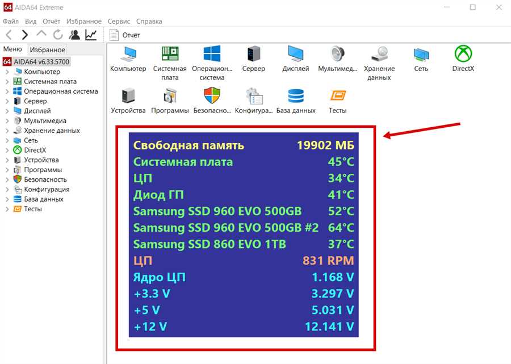511x364 pixels.
Task: Go back with the left arrow toolbar button
Action: (x=9, y=35)
